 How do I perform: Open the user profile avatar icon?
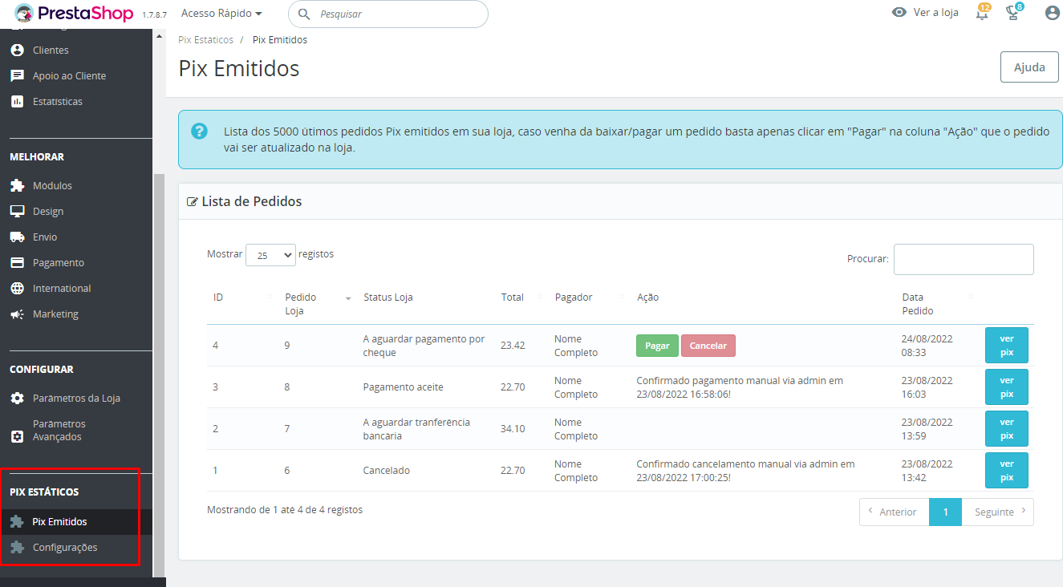[x=1053, y=13]
